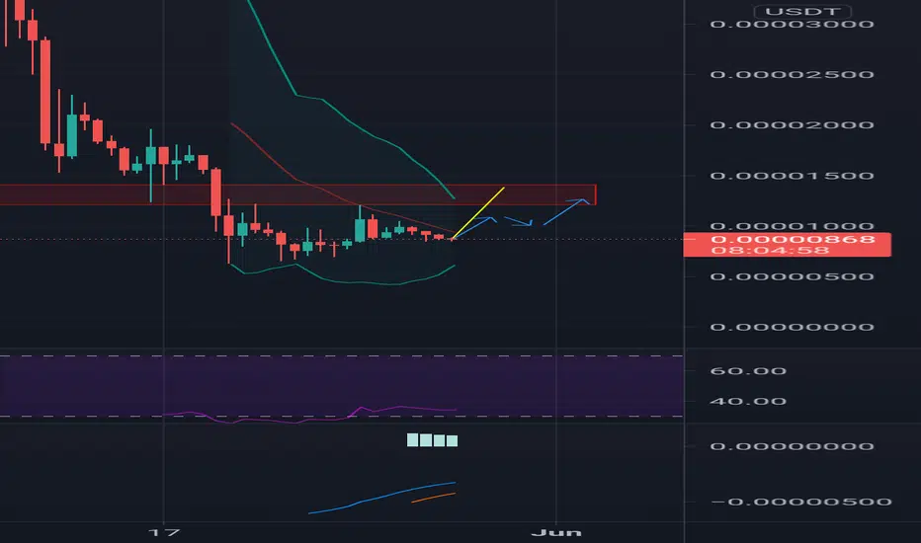Image resolution: width=921 pixels, height=543 pixels.
Task: Select the RSI 40.00 level label
Action: coord(748,402)
